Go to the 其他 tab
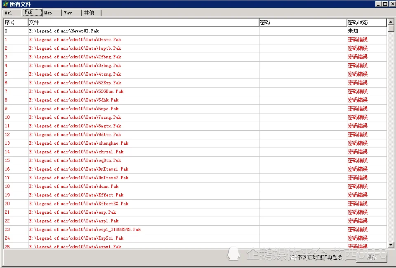 coord(90,13)
